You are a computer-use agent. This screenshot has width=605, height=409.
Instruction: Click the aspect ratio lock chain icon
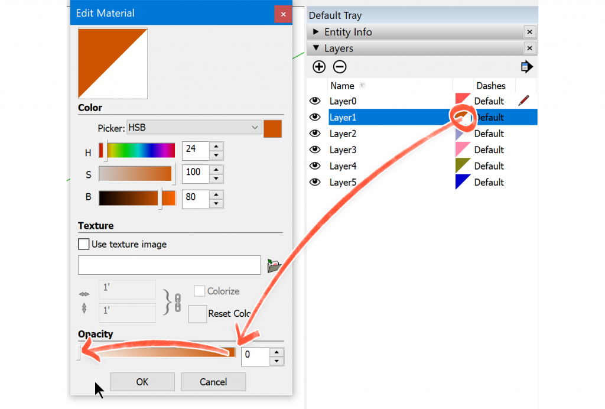click(x=177, y=302)
